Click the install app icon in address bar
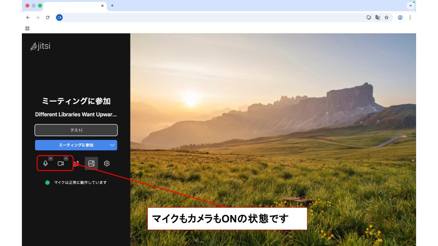The width and height of the screenshot is (438, 246). pyautogui.click(x=369, y=17)
